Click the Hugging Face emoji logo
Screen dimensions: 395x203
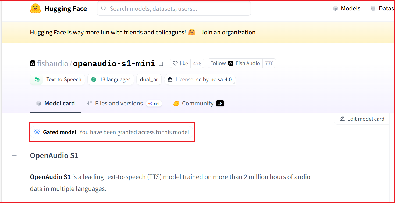click(35, 9)
